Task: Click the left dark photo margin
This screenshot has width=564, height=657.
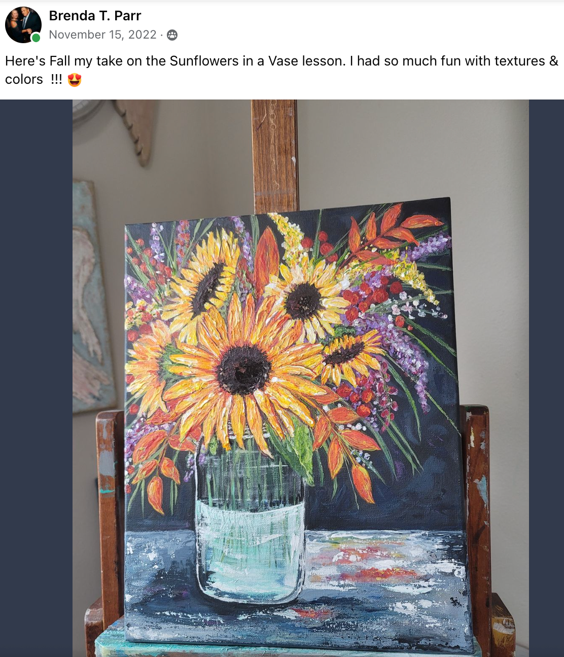Action: coord(36,378)
